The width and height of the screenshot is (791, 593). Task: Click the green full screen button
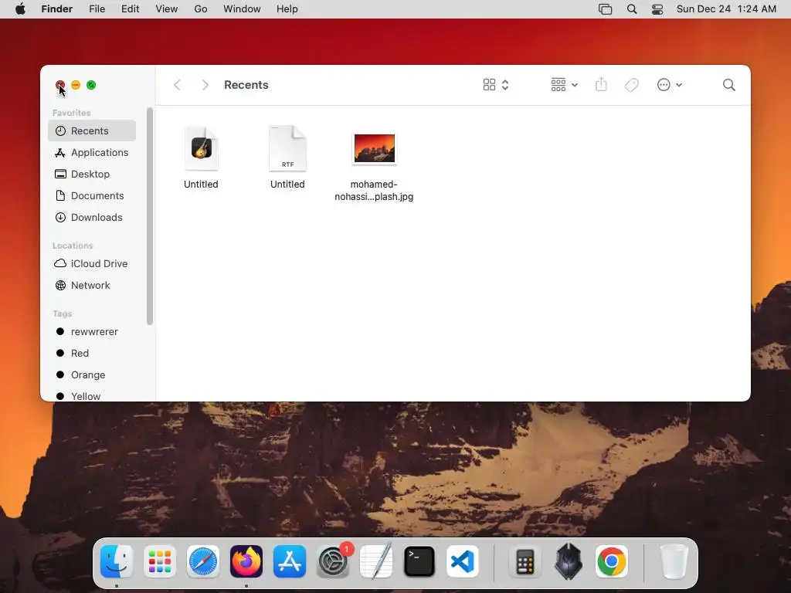point(91,85)
